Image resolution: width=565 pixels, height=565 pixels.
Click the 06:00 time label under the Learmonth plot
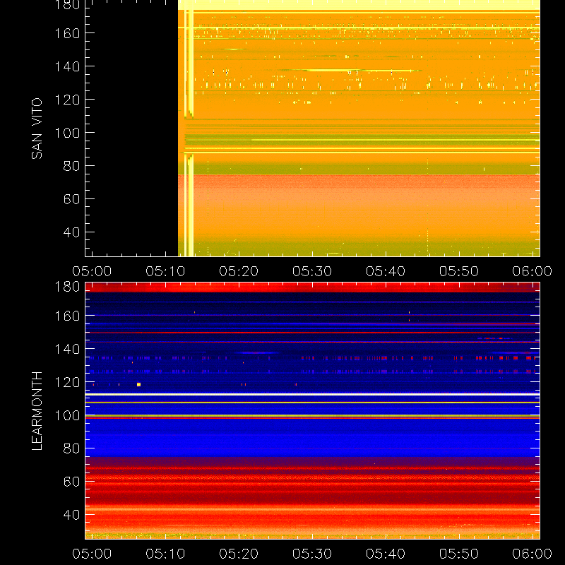[x=533, y=554]
